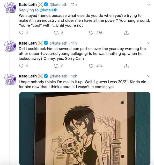Retweet the tweet with 6 retweets
The width and height of the screenshot is (154, 165).
56,66
